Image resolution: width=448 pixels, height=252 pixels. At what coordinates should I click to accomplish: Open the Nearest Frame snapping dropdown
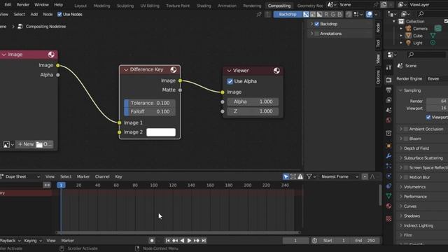point(339,177)
